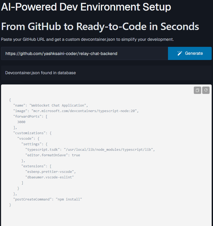The width and height of the screenshot is (213, 226).
Task: Click the "editor.formatOnSave" true value
Action: pyautogui.click(x=76, y=155)
